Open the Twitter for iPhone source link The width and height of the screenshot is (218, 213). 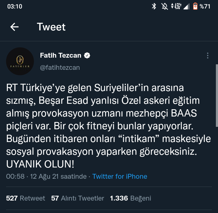(x=120, y=176)
